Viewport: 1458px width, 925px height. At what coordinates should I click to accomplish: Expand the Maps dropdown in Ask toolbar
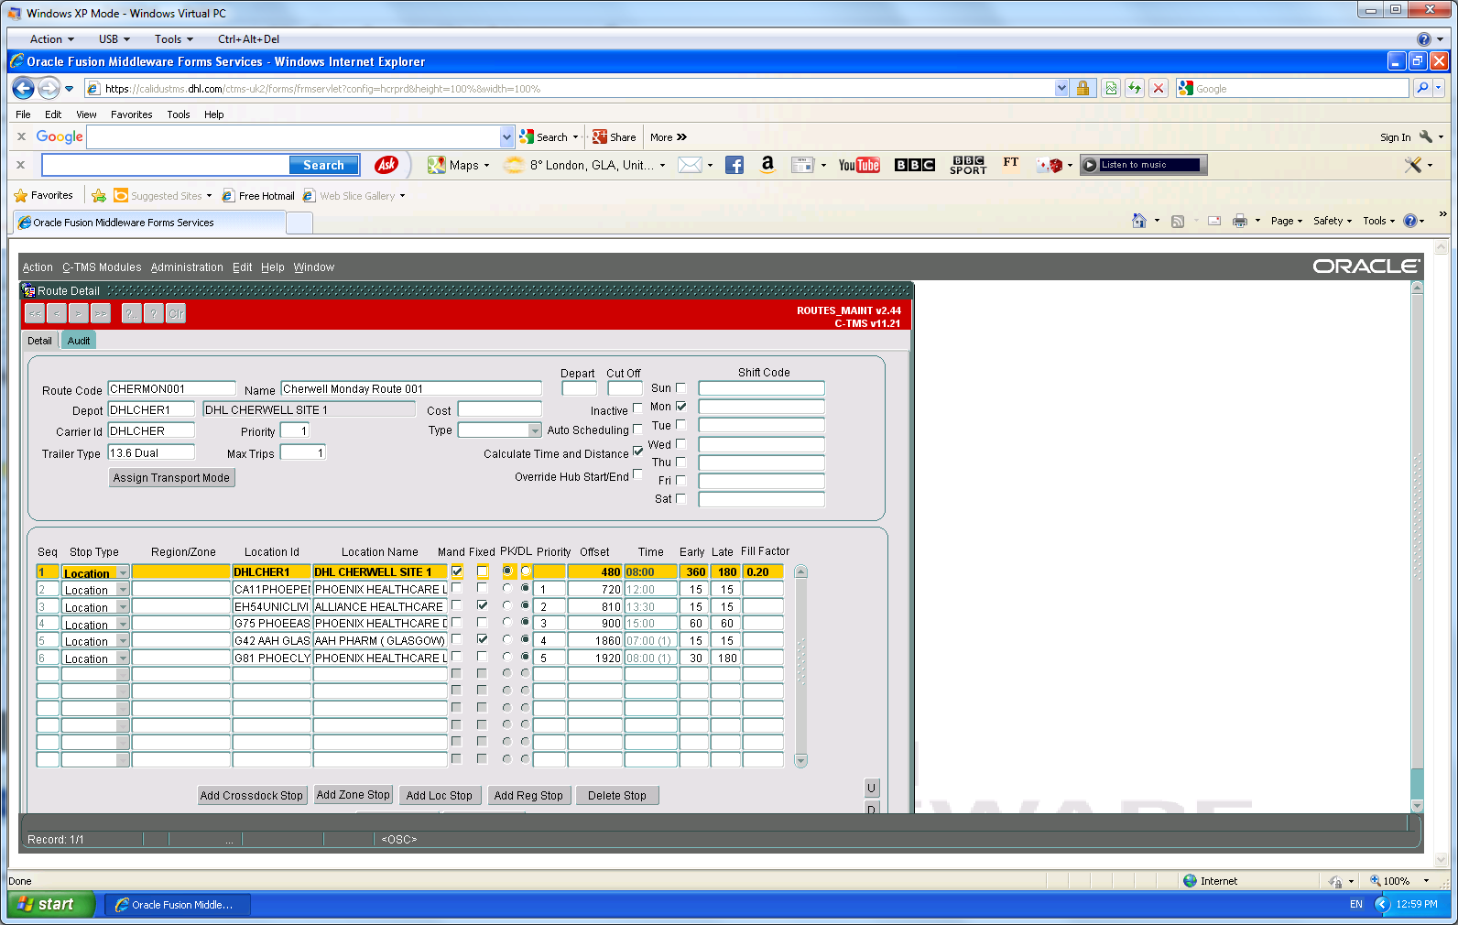click(486, 166)
